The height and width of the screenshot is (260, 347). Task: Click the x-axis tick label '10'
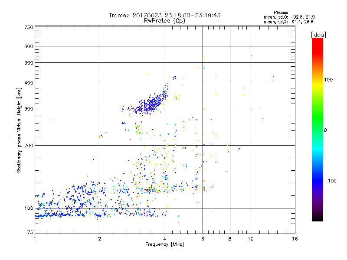251,239
